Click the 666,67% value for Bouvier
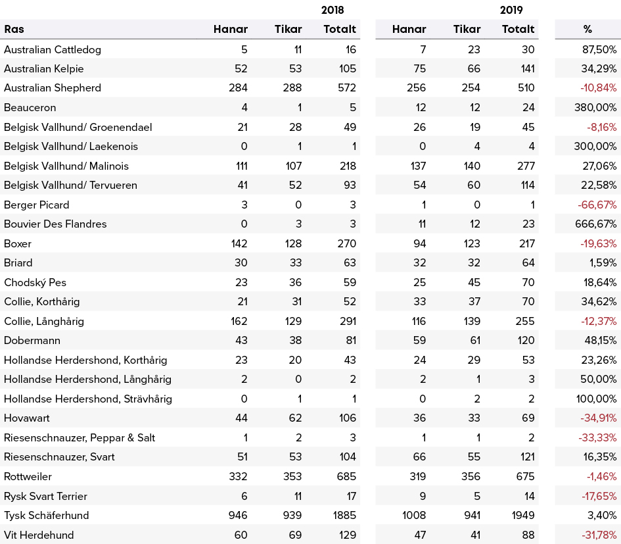This screenshot has width=621, height=544. tap(595, 224)
